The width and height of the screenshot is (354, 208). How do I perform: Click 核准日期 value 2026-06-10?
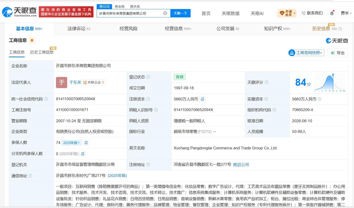click(302, 121)
